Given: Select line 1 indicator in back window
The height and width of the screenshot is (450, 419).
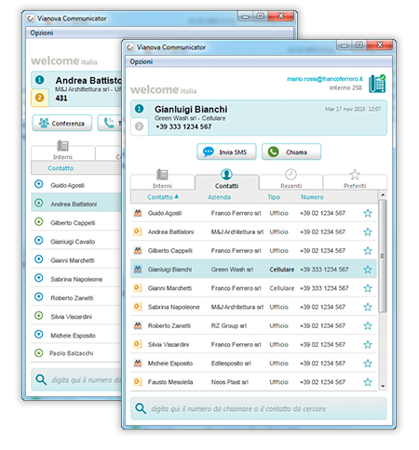Looking at the screenshot, I should pyautogui.click(x=39, y=80).
